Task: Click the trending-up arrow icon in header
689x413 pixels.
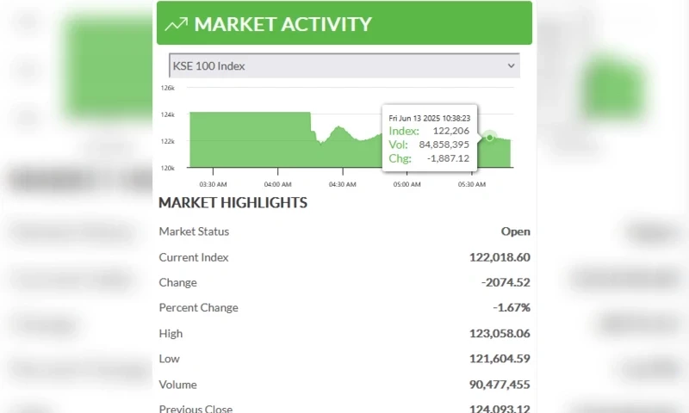Action: (x=176, y=24)
